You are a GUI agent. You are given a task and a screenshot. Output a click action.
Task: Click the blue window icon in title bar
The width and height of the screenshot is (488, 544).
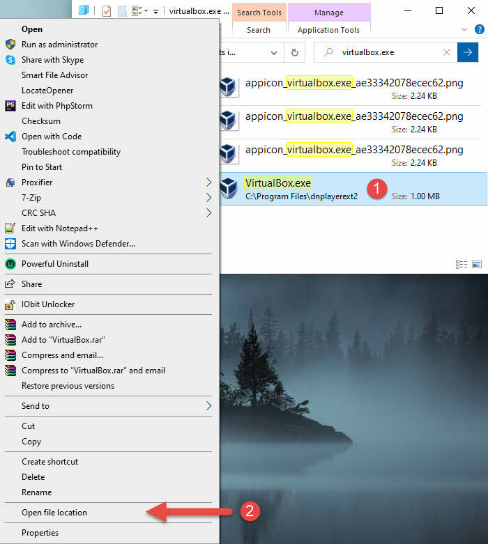coord(84,10)
